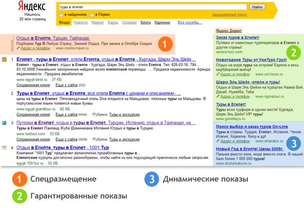Open 'Туры и экскурсии' rubric under teztour result
Image resolution: width=304 pixels, height=208 pixels.
(x=124, y=139)
